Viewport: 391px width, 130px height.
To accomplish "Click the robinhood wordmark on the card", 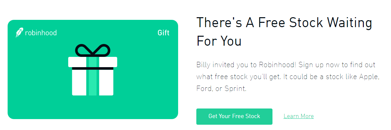I will tap(41, 33).
